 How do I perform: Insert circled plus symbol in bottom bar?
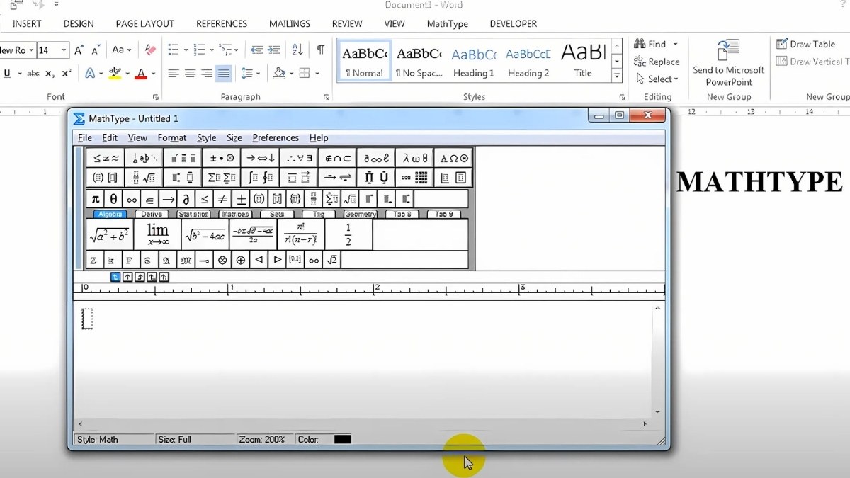(241, 260)
